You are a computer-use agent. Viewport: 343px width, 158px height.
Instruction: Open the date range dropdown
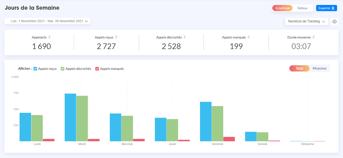point(47,21)
